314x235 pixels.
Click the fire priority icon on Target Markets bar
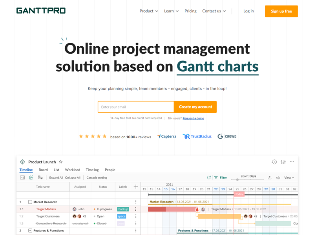(x=197, y=209)
